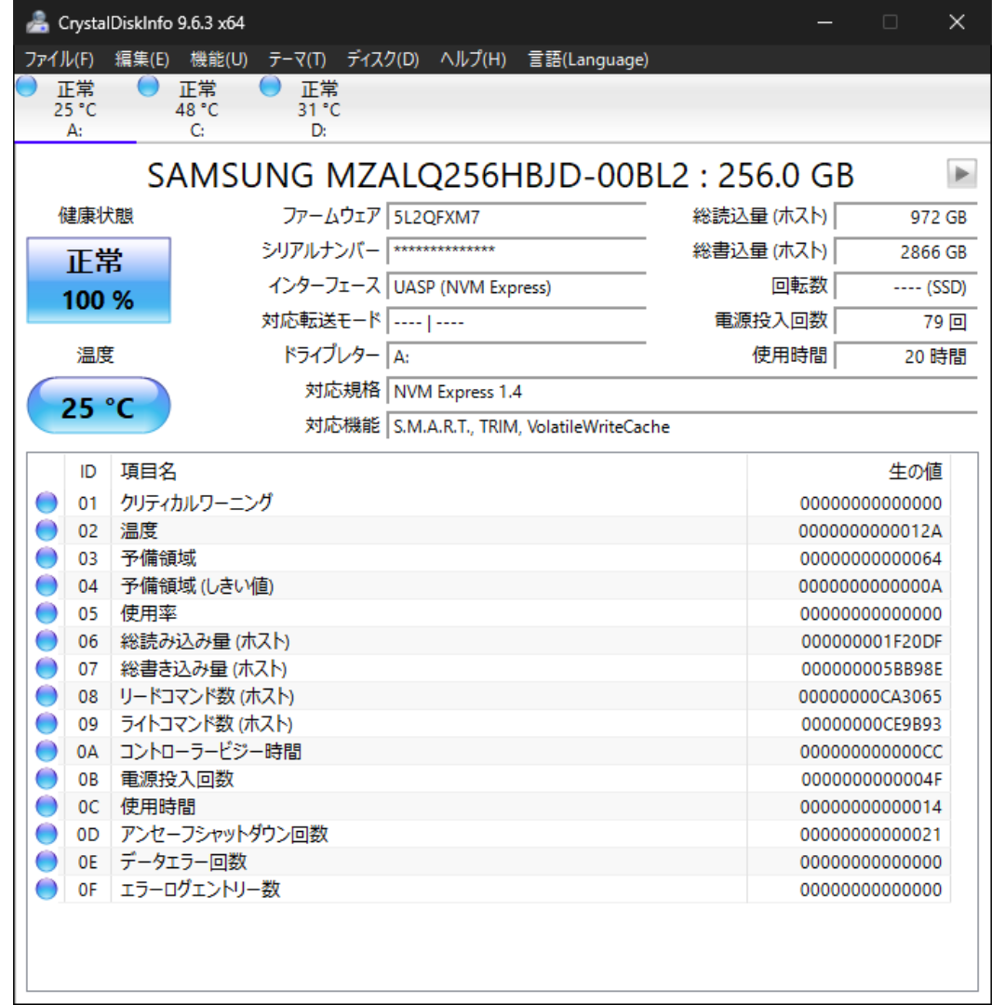1005x1005 pixels.
Task: Click status orb of row 07 総書き込み量
Action: coord(47,668)
